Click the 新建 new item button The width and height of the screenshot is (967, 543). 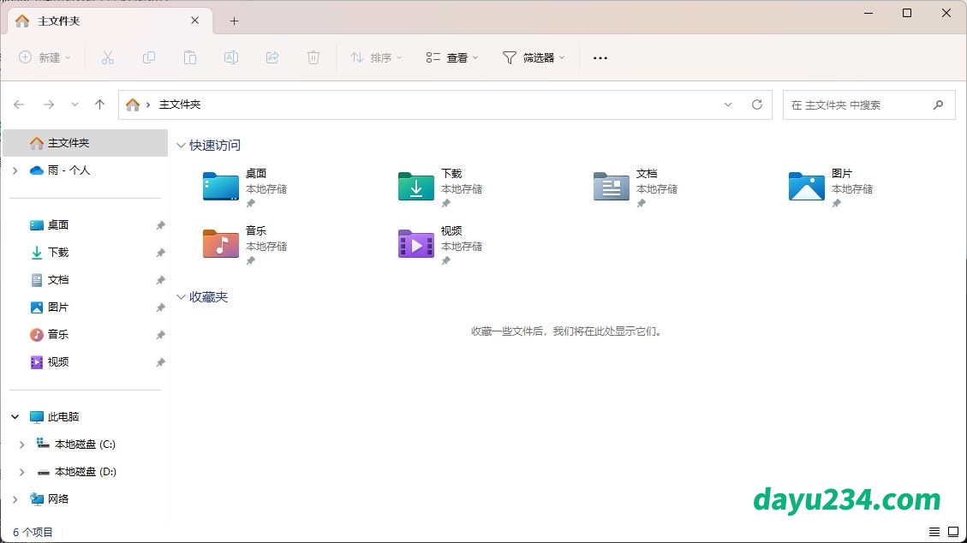[x=45, y=57]
